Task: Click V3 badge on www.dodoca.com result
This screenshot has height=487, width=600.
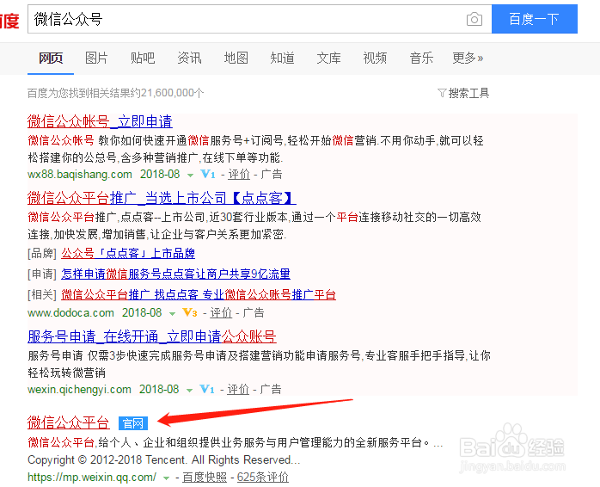Action: point(190,312)
